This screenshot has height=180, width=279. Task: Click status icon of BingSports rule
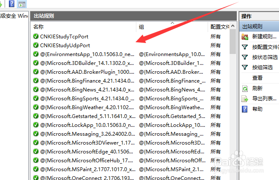(36, 99)
